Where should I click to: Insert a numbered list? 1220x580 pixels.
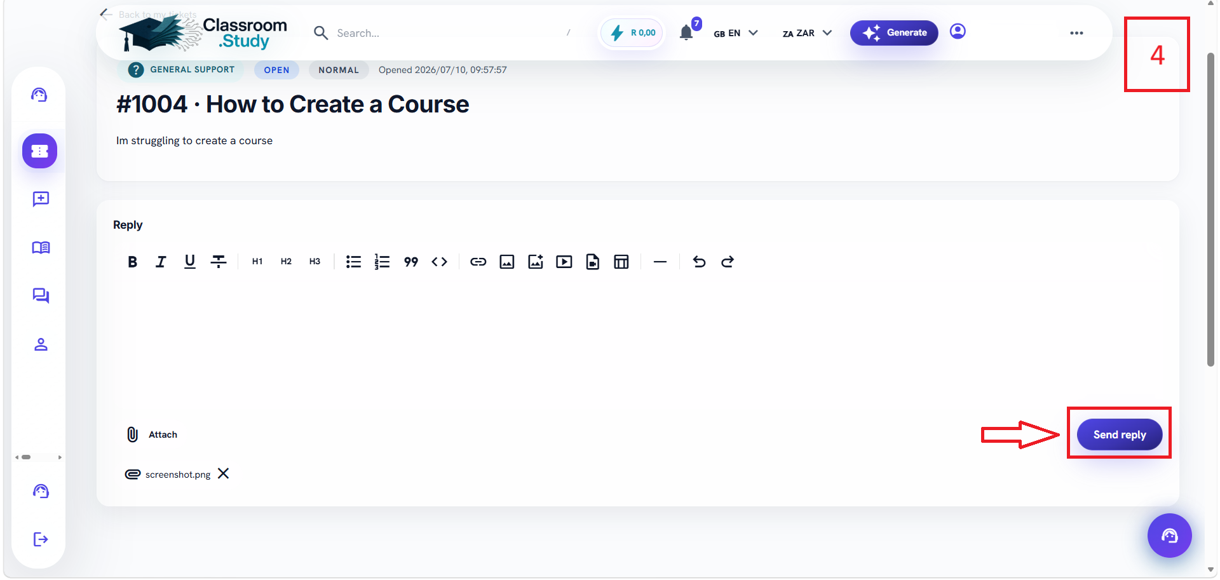click(x=382, y=262)
